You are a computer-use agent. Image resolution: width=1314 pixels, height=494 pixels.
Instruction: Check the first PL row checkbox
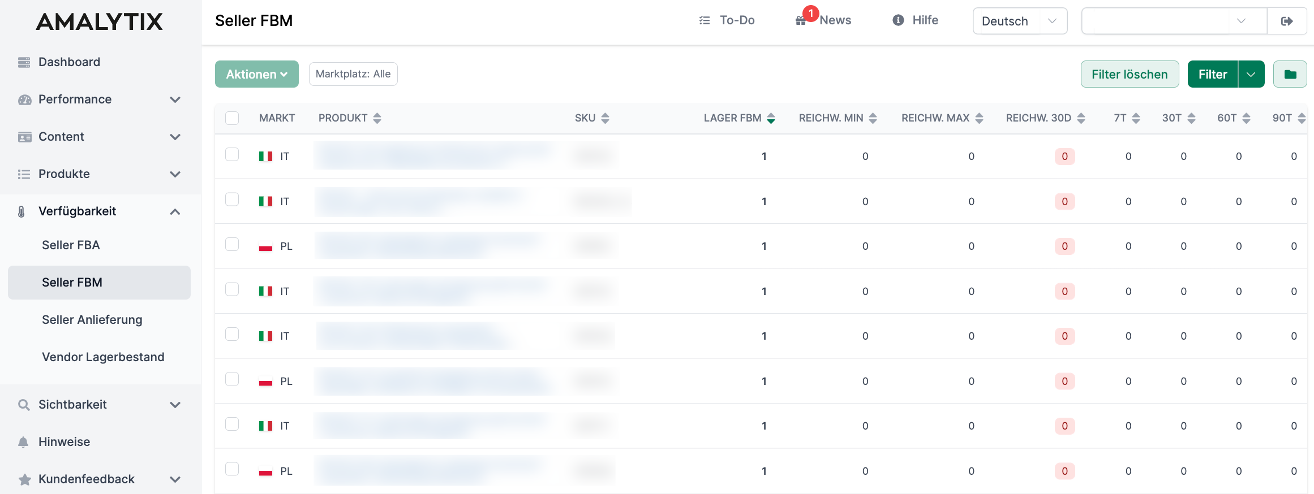[232, 244]
